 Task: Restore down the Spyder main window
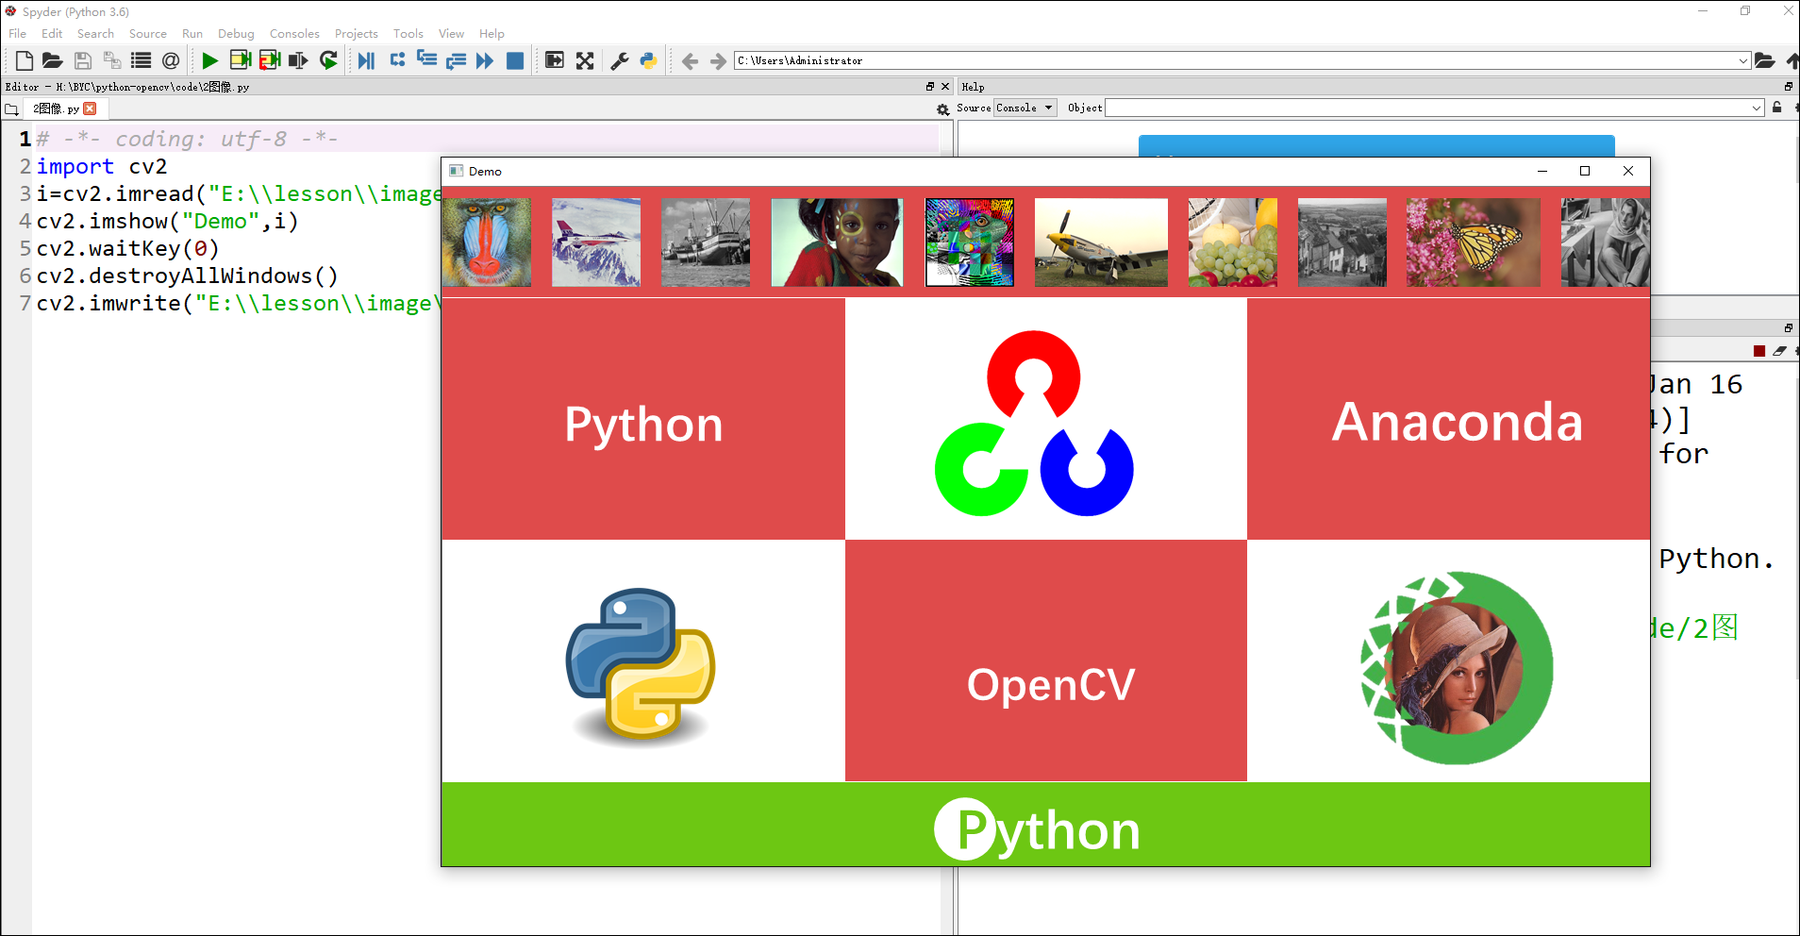[x=1745, y=11]
